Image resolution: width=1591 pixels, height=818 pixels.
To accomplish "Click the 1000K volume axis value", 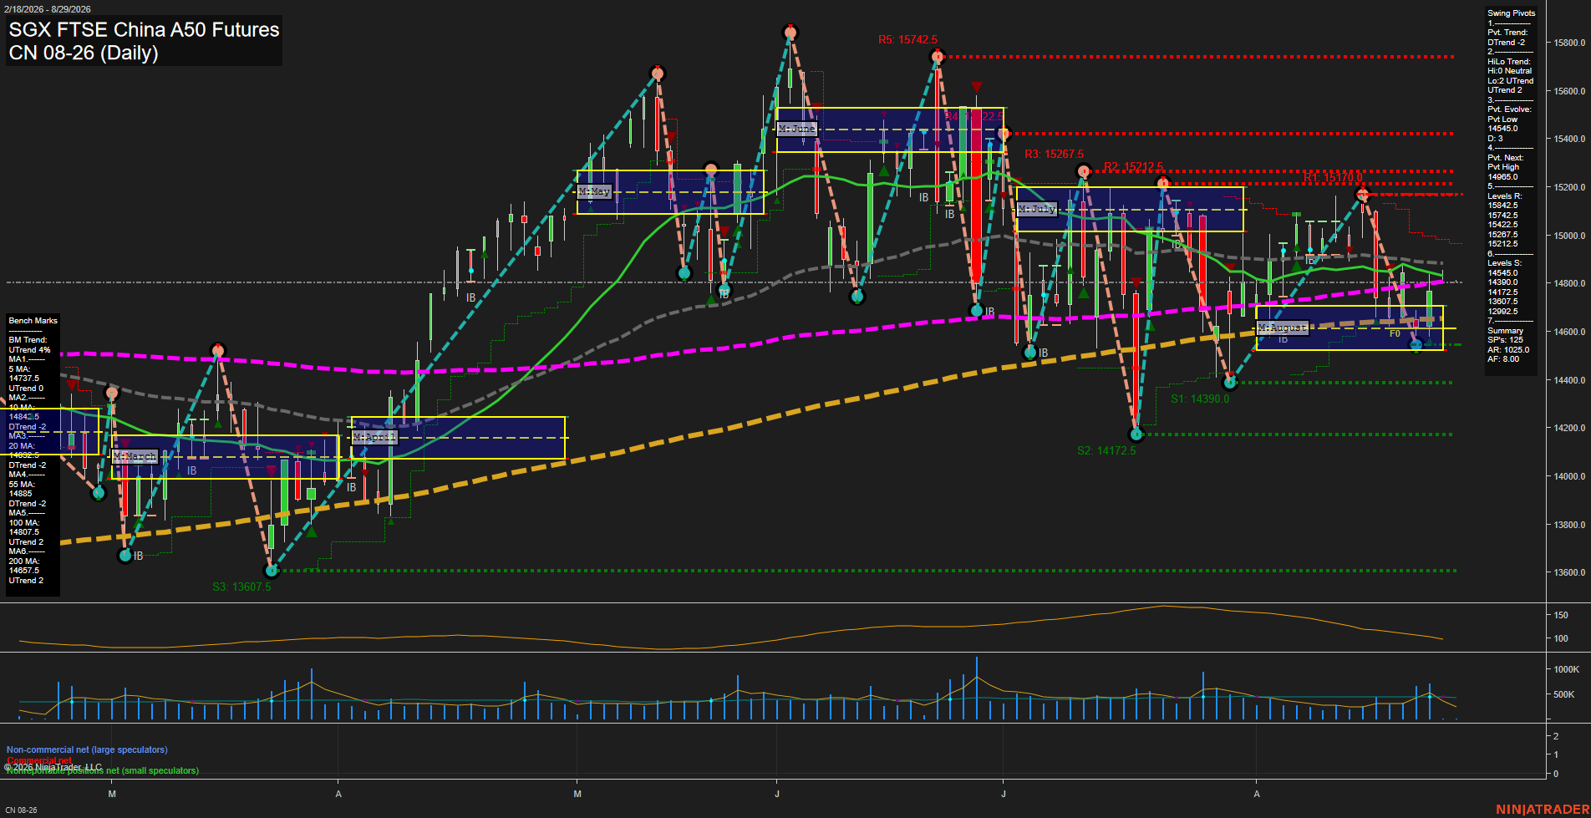I will click(x=1566, y=669).
